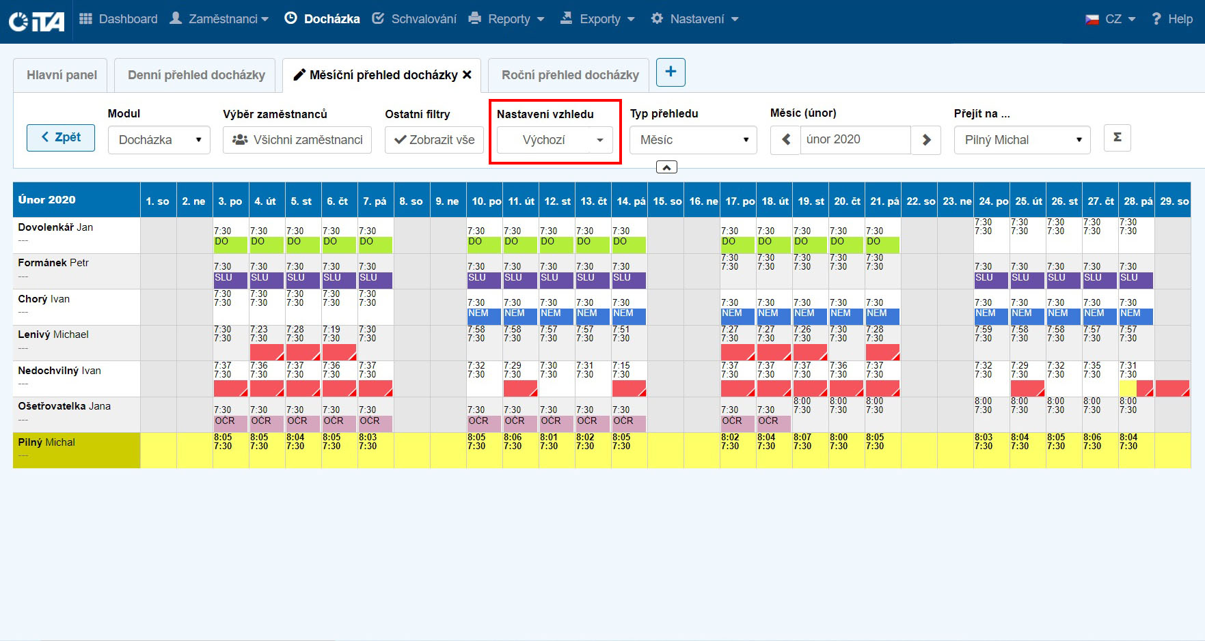Go to previous month arrow
This screenshot has width=1205, height=641.
[x=785, y=140]
